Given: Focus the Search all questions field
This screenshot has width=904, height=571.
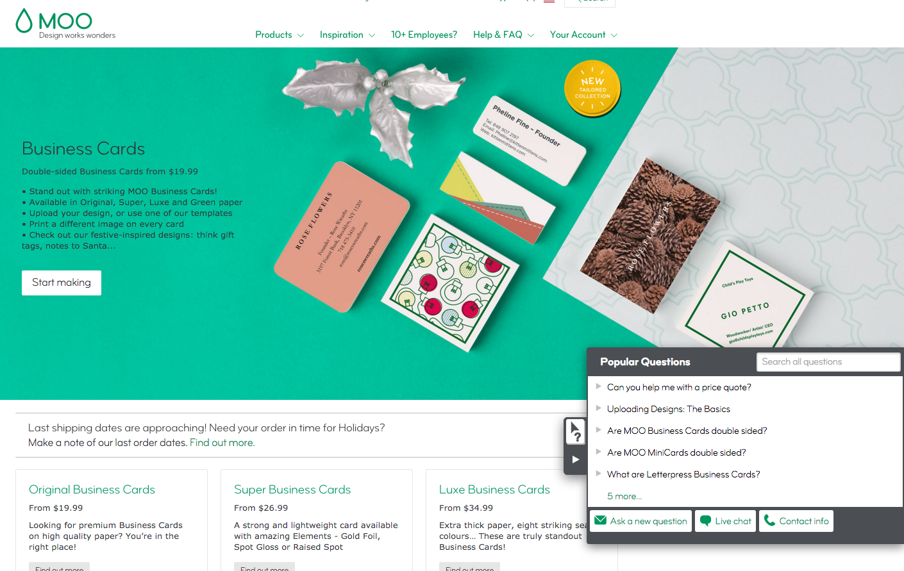Looking at the screenshot, I should 828,362.
